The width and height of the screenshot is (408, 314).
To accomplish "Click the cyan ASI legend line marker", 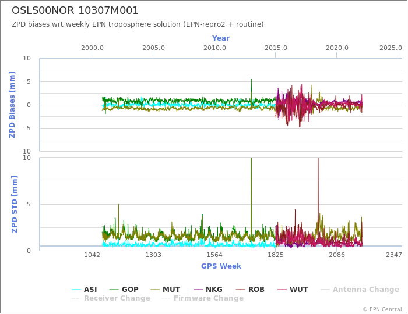I will (76, 290).
